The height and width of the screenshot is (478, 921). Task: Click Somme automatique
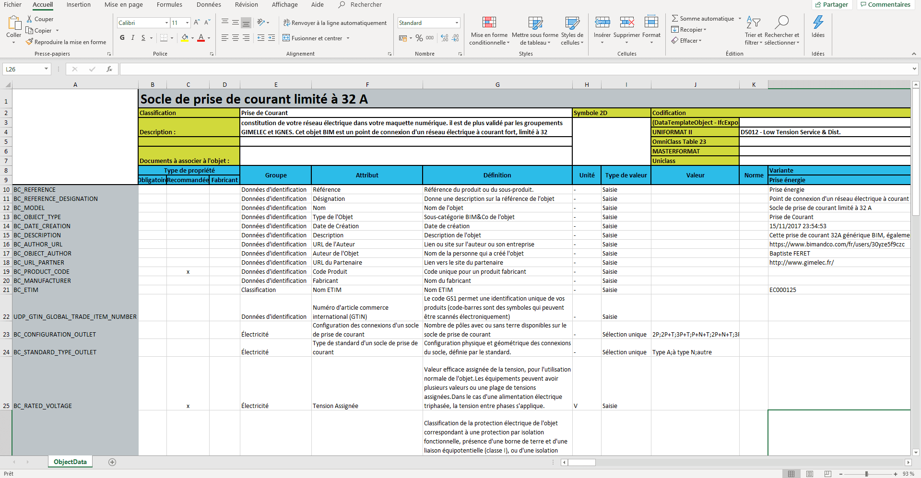click(703, 19)
